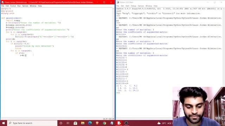225x126 pixels.
Task: Click the 'print(A)' line in the editor
Action: 11,39
